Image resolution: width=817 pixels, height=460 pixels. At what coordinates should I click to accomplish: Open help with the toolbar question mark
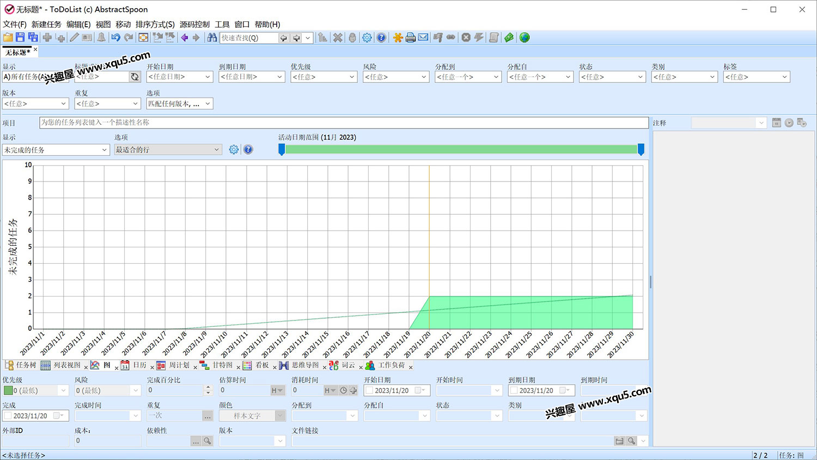click(x=381, y=38)
